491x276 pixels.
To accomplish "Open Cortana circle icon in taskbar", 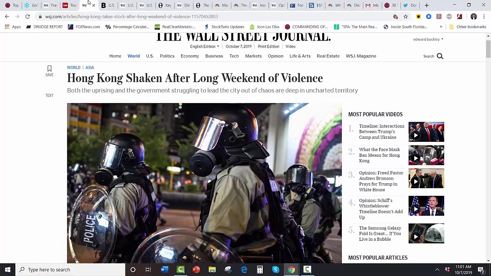I will click(x=133, y=269).
